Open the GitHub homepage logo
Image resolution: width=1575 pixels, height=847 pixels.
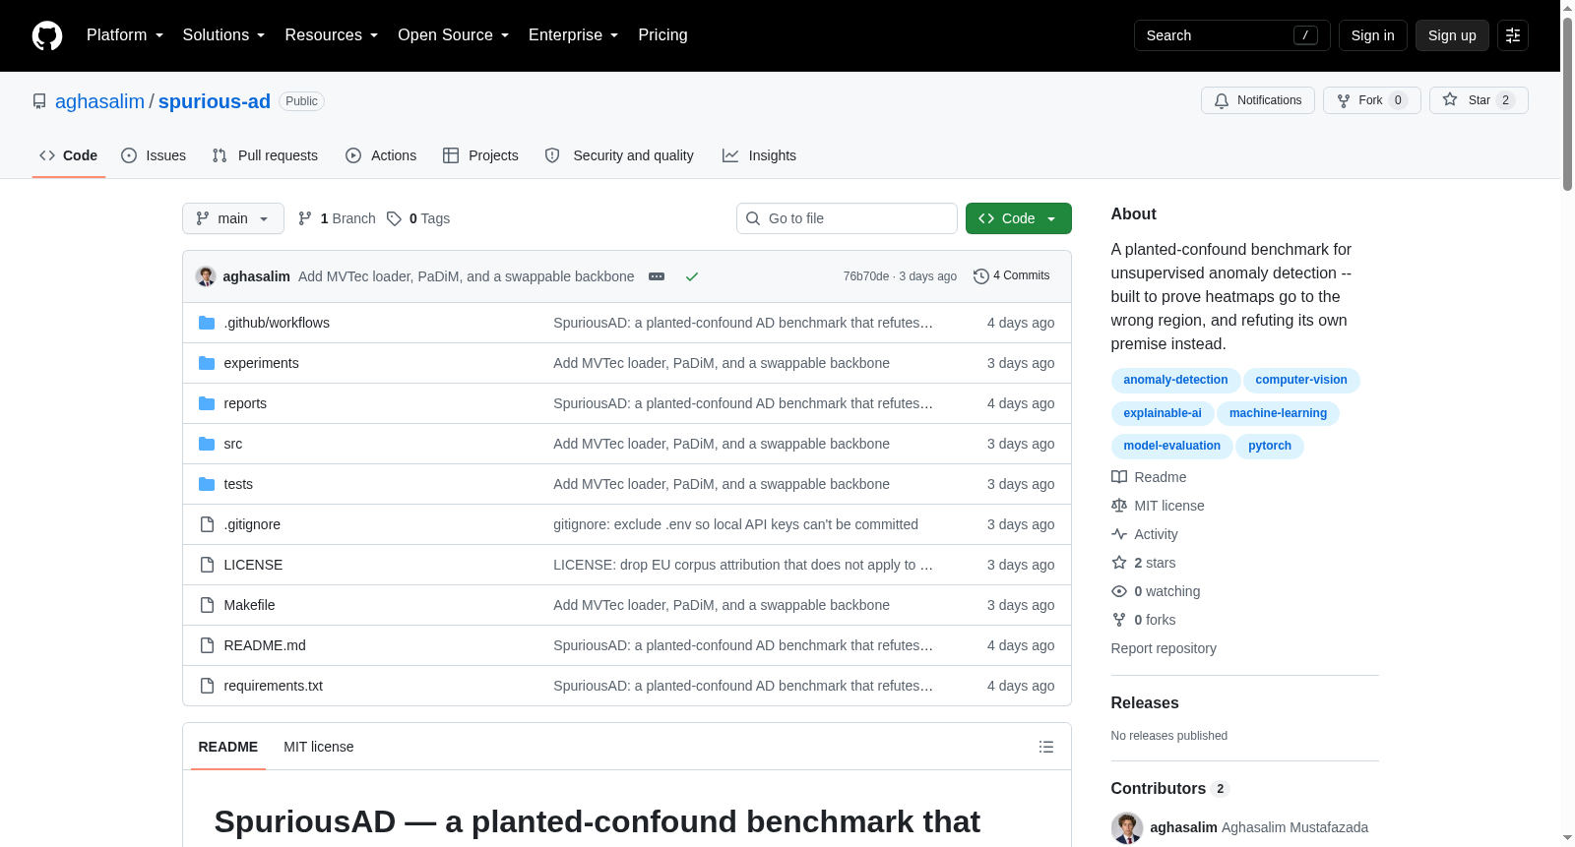(47, 35)
